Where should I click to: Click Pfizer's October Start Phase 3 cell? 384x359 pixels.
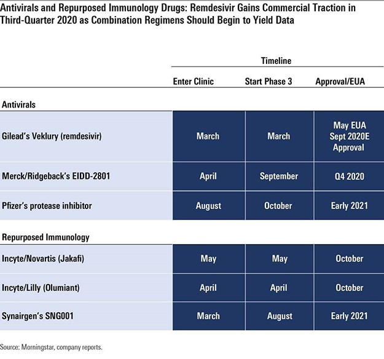[x=279, y=205]
